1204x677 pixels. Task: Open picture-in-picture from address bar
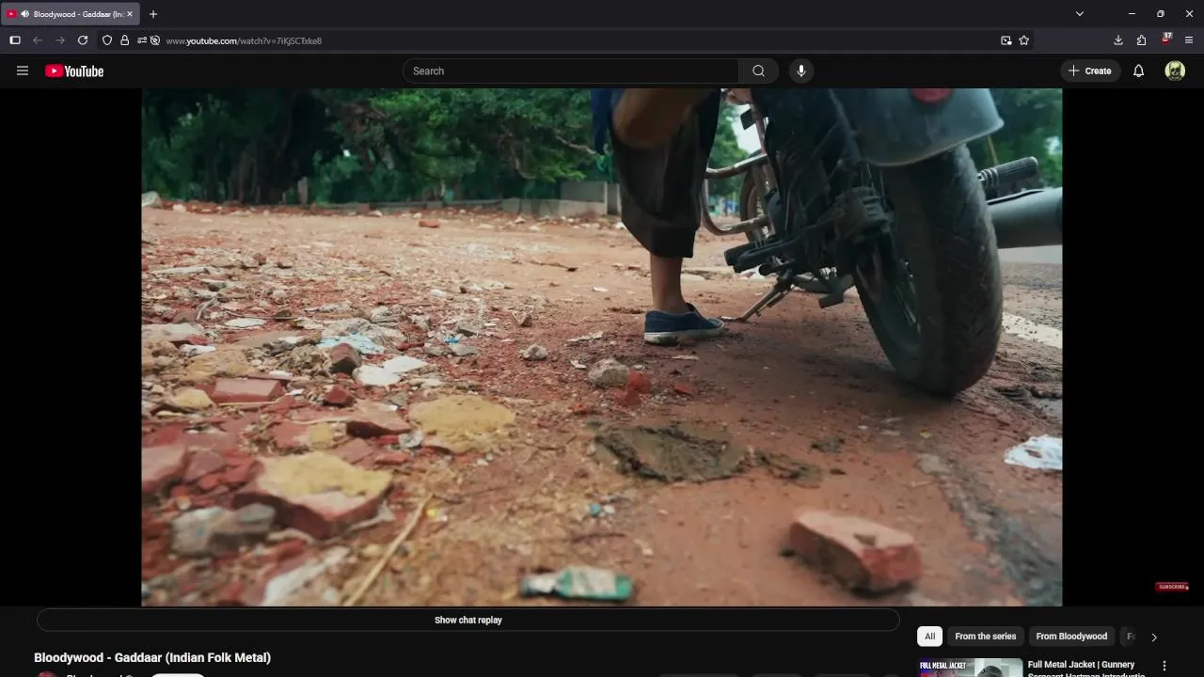[x=1006, y=40]
